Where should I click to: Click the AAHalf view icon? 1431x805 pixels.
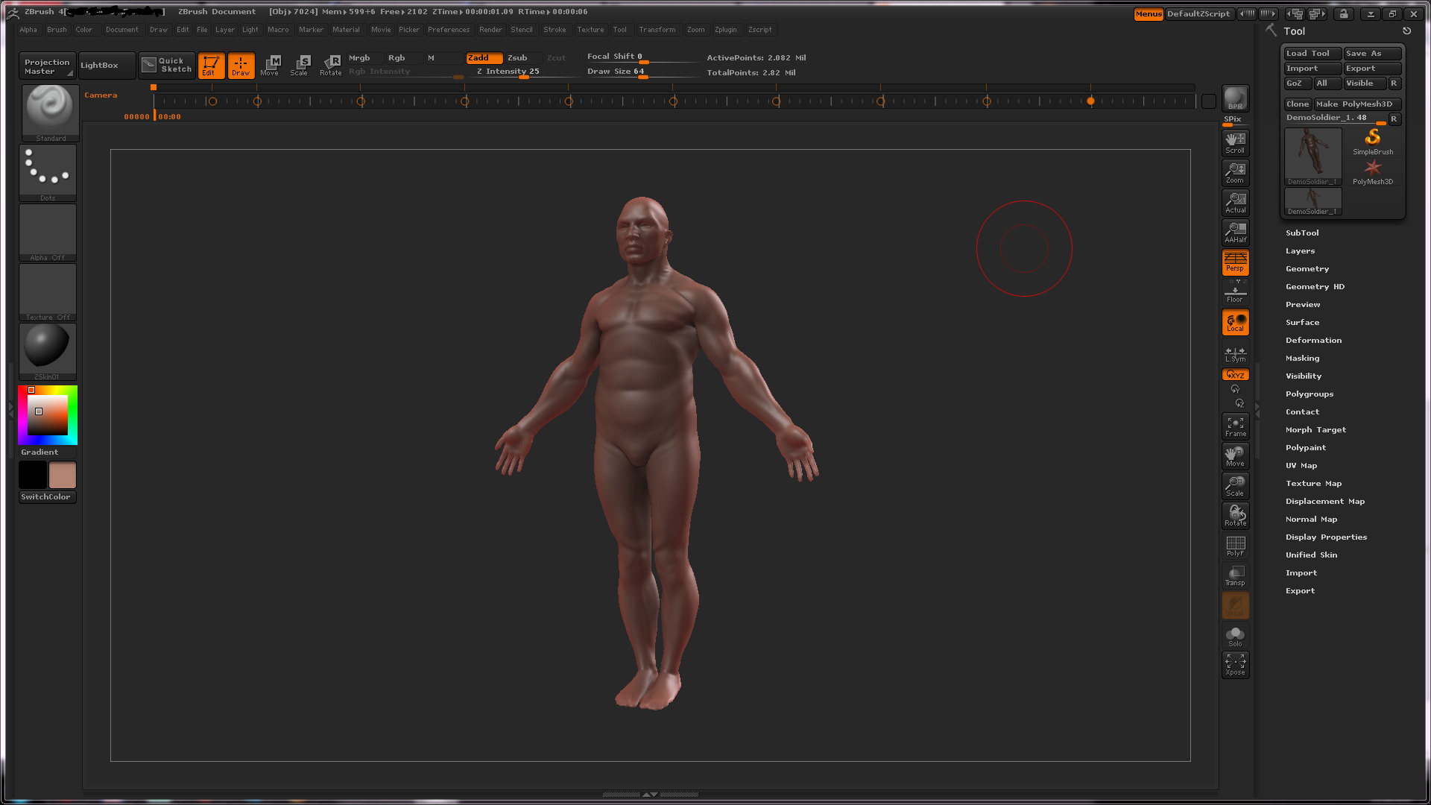click(1235, 233)
